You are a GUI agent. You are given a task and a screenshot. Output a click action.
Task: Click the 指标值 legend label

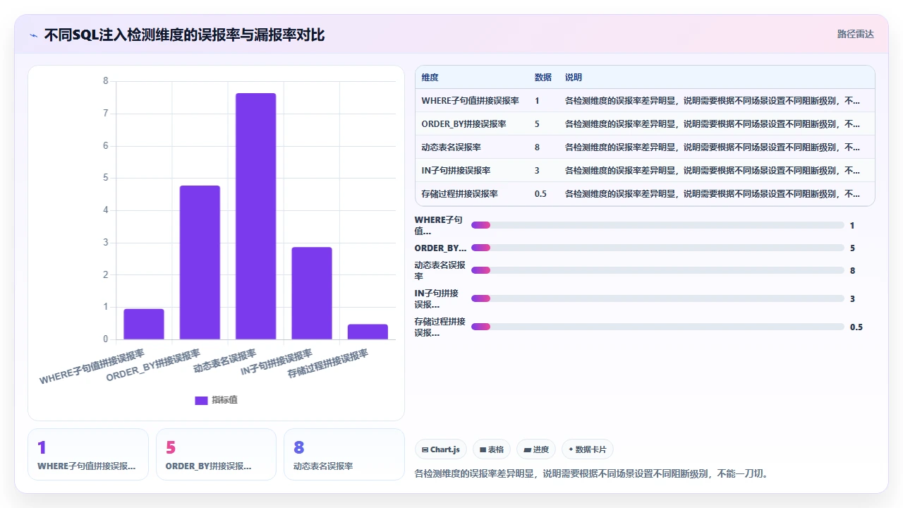[x=225, y=400]
